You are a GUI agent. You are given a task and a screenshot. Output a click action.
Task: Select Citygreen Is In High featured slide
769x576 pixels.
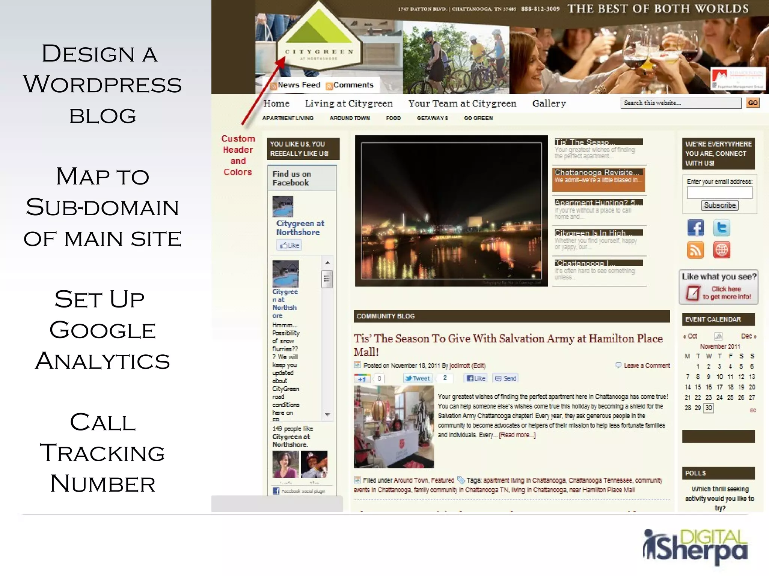click(x=599, y=240)
